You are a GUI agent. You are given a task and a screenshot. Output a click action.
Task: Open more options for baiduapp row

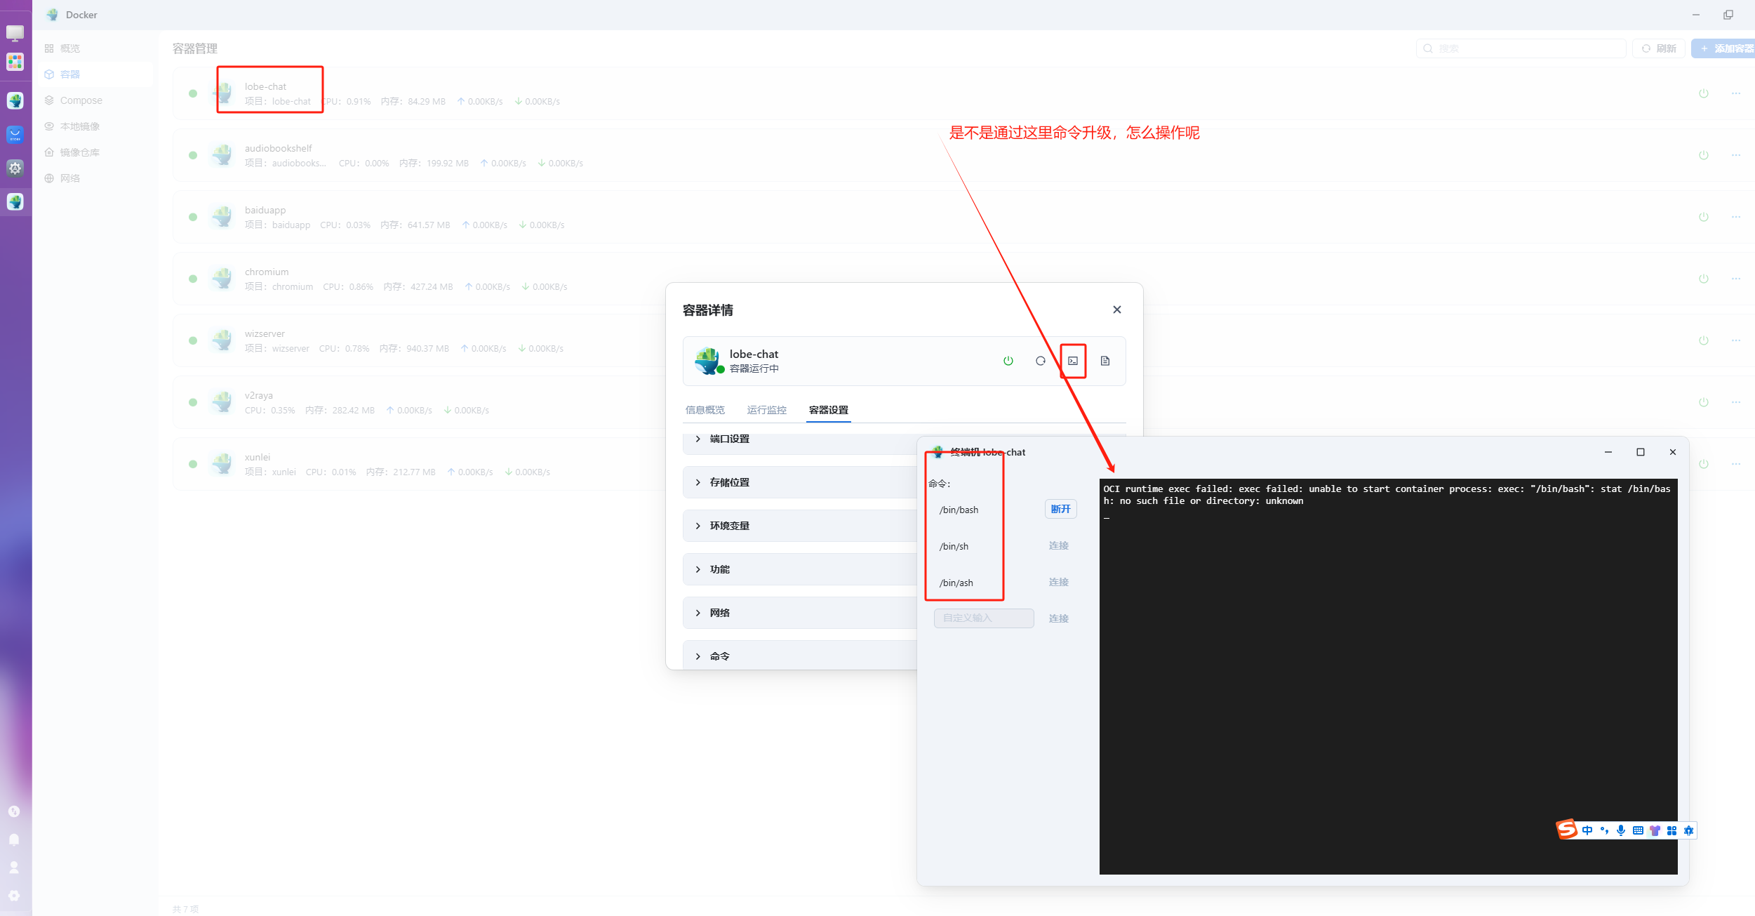coord(1736,217)
